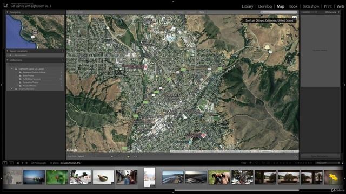Viewport: 346px width, 194px height.
Task: Select the yellow flower thumbnail
Action: tap(333, 177)
